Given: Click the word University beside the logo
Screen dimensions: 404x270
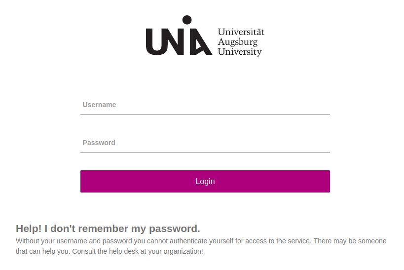Looking at the screenshot, I should pos(240,52).
